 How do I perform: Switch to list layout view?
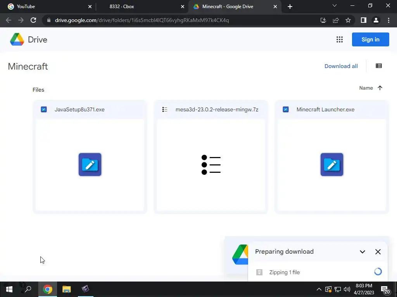tap(379, 66)
